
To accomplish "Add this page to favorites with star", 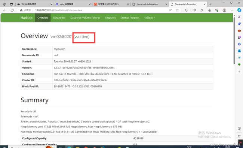I will tap(177, 10).
